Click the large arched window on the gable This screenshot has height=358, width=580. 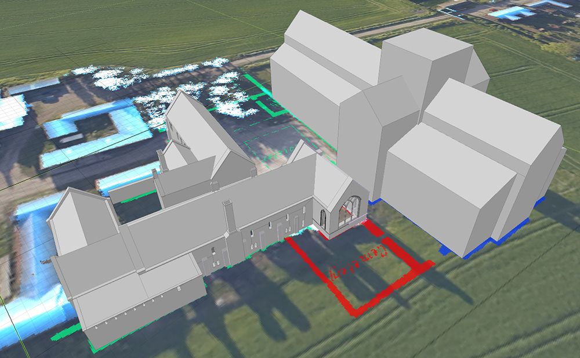(349, 211)
